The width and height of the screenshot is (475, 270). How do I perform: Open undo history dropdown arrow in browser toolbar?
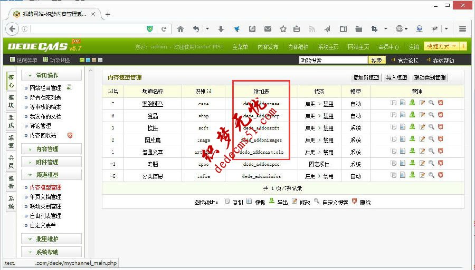207,29
